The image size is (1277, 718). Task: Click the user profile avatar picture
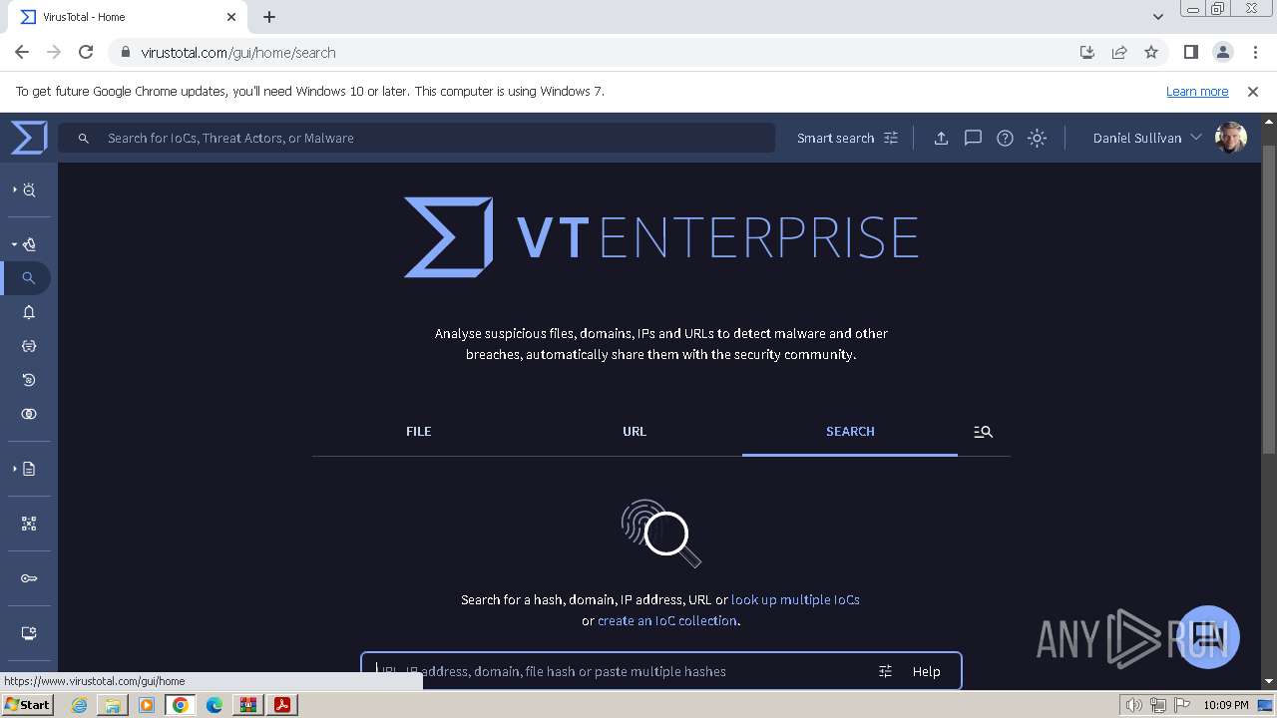[1231, 138]
